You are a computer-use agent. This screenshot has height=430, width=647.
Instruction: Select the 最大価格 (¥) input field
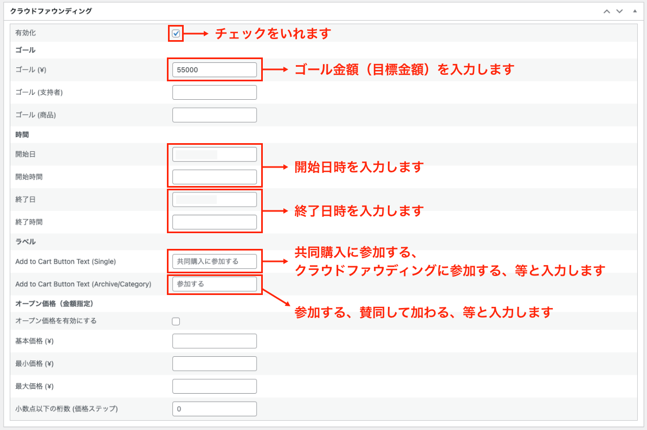[x=214, y=386]
